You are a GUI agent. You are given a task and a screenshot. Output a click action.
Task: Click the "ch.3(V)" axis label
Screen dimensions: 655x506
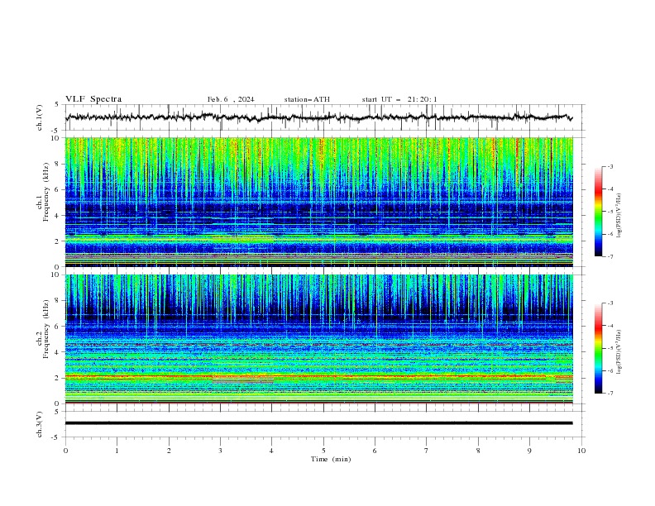(x=40, y=424)
